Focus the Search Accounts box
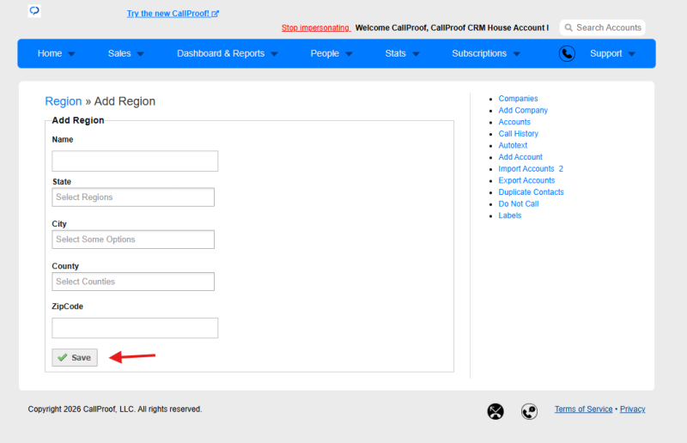This screenshot has height=443, width=687. point(603,27)
